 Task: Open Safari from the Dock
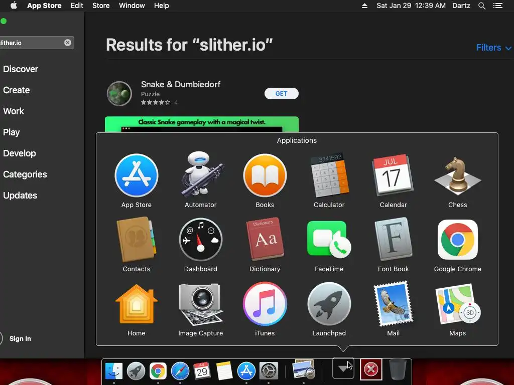pyautogui.click(x=180, y=371)
